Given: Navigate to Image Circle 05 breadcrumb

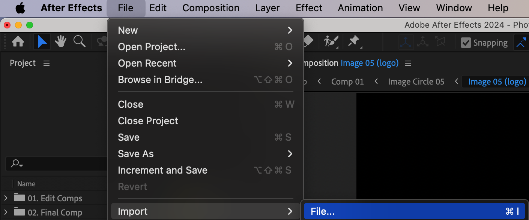Looking at the screenshot, I should 416,82.
